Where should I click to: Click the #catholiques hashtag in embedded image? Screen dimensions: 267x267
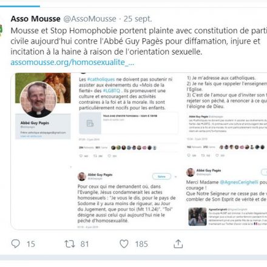(x=101, y=79)
